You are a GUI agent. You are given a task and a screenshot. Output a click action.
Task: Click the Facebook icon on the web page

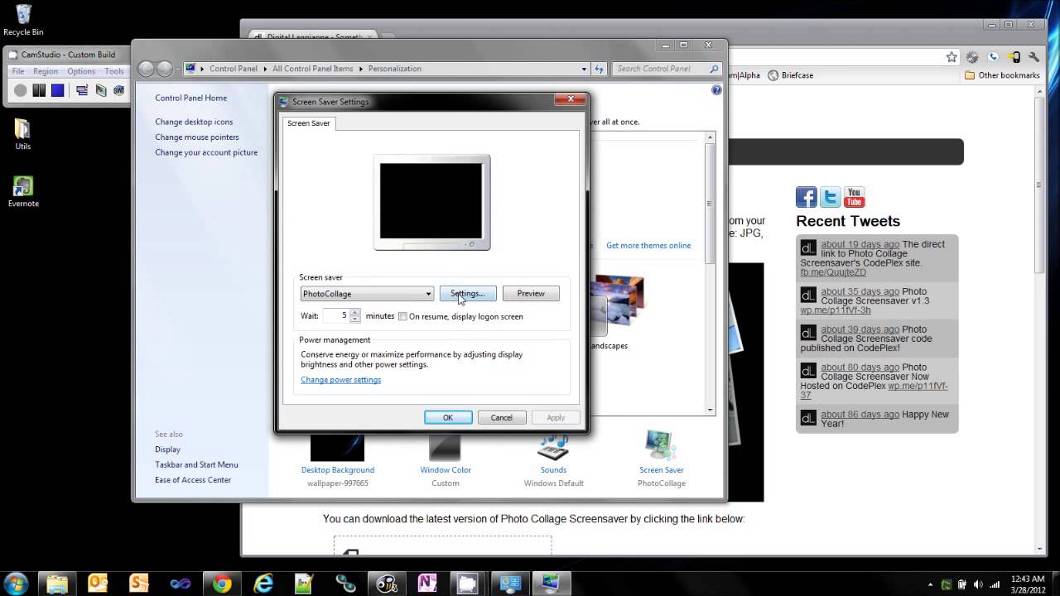pos(807,197)
